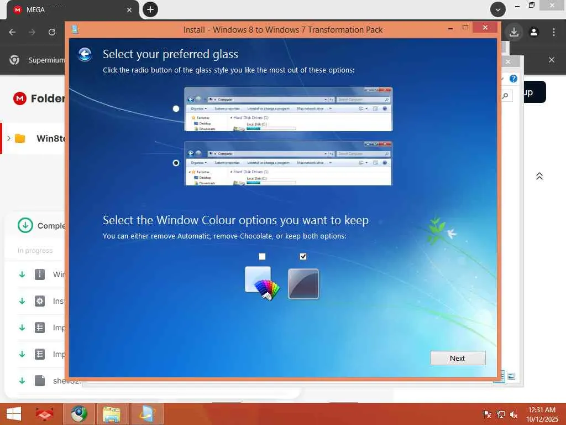The height and width of the screenshot is (425, 566).
Task: Go back in the browser
Action: 12,32
